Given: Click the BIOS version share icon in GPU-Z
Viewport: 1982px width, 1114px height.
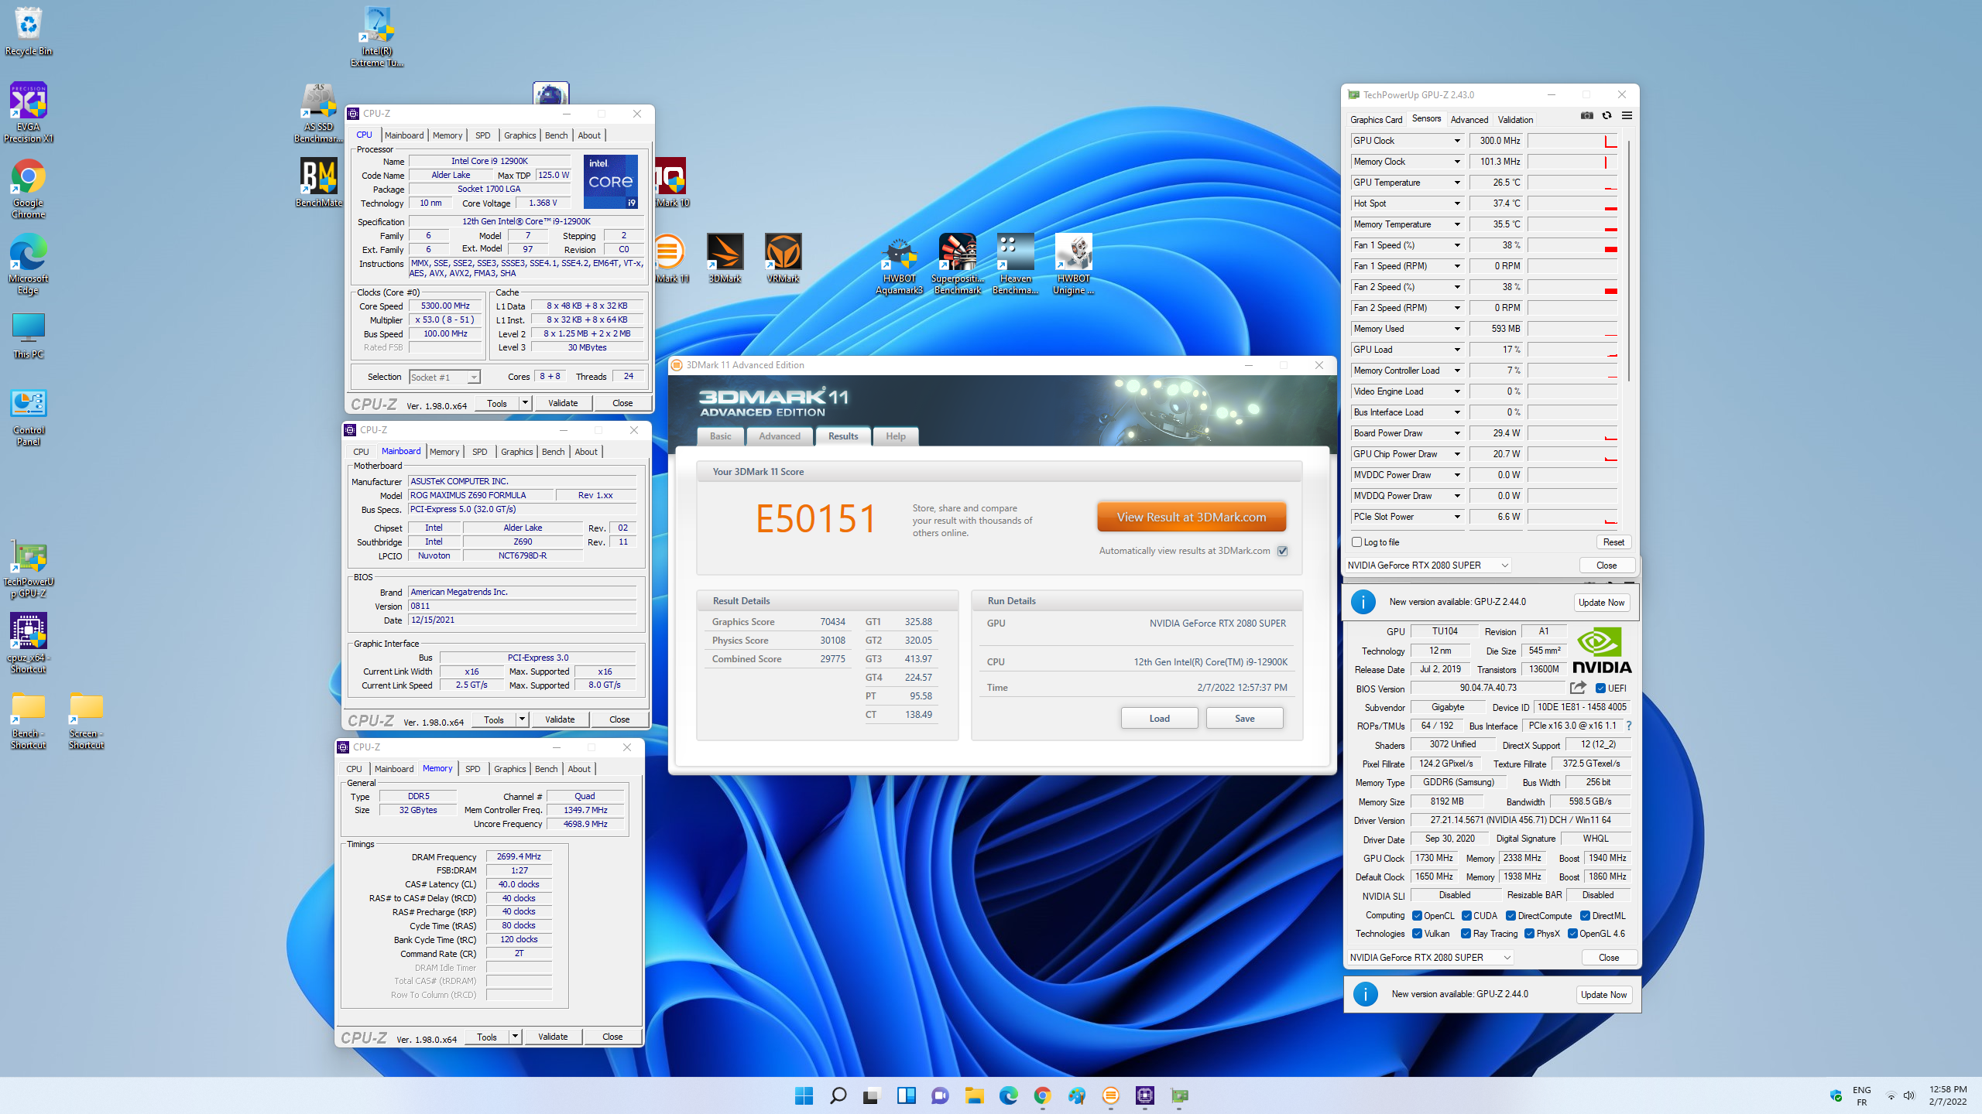Looking at the screenshot, I should 1577,688.
